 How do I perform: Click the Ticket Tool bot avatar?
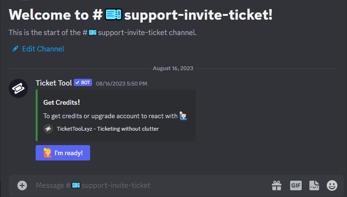coord(18,88)
